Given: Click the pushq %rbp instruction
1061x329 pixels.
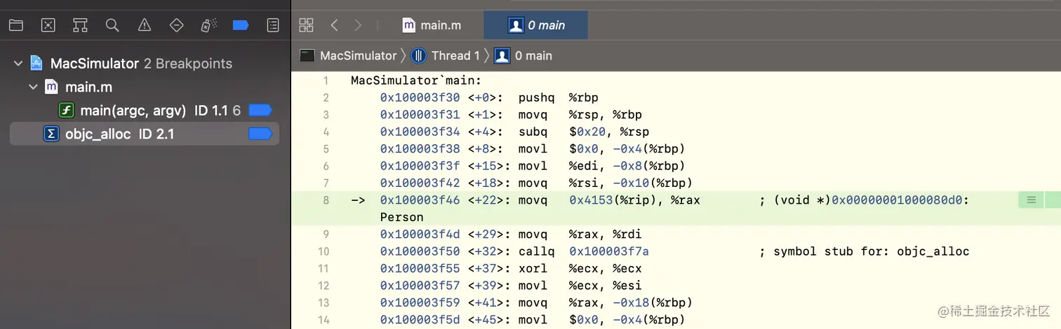Looking at the screenshot, I should [x=559, y=97].
